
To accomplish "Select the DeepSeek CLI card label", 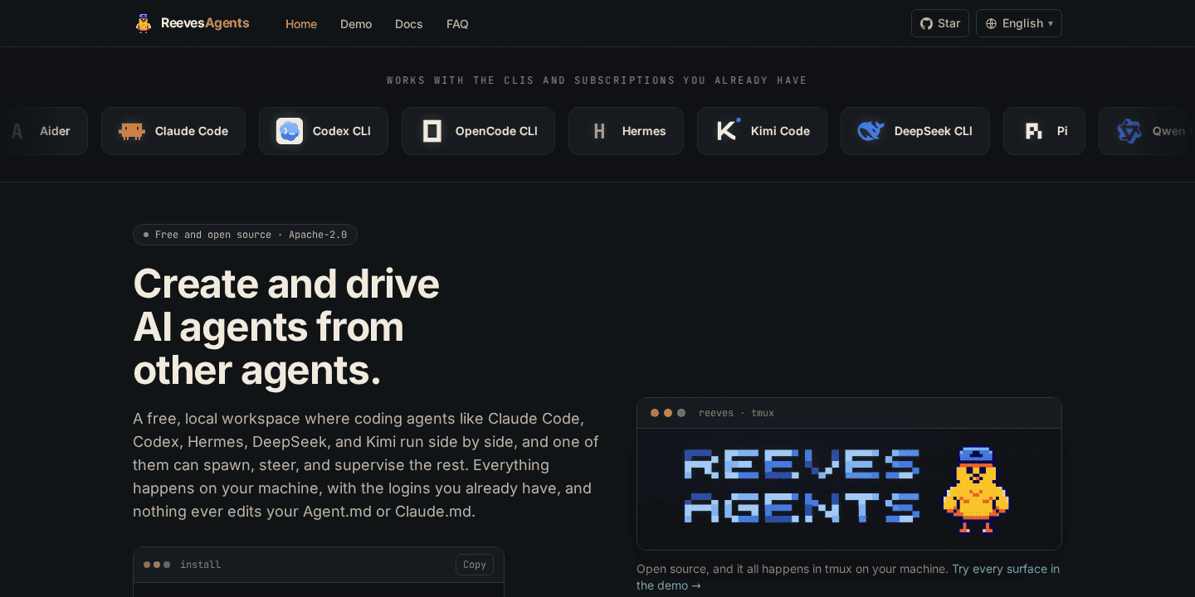I will tap(934, 131).
